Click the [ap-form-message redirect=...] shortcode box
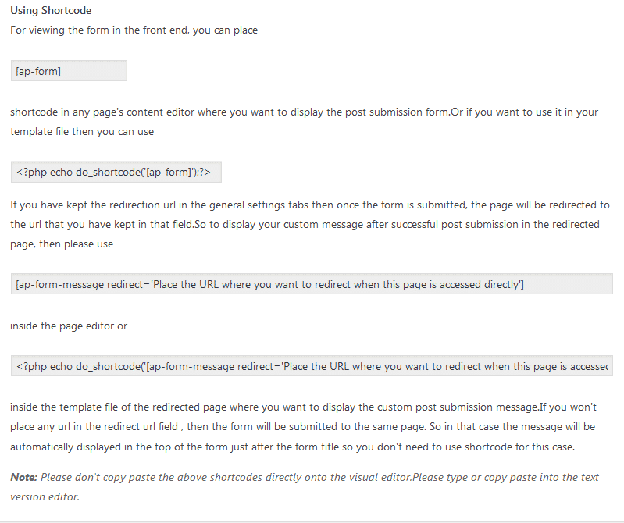 pyautogui.click(x=312, y=284)
